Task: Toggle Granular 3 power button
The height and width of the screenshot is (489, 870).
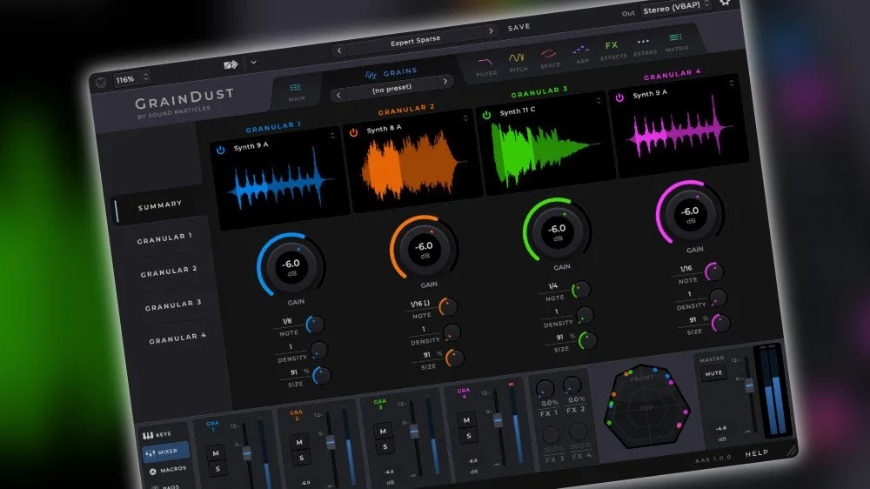Action: [x=486, y=115]
